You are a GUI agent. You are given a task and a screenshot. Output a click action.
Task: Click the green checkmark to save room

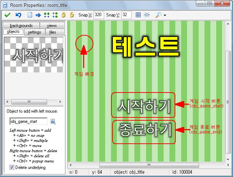tap(7, 15)
